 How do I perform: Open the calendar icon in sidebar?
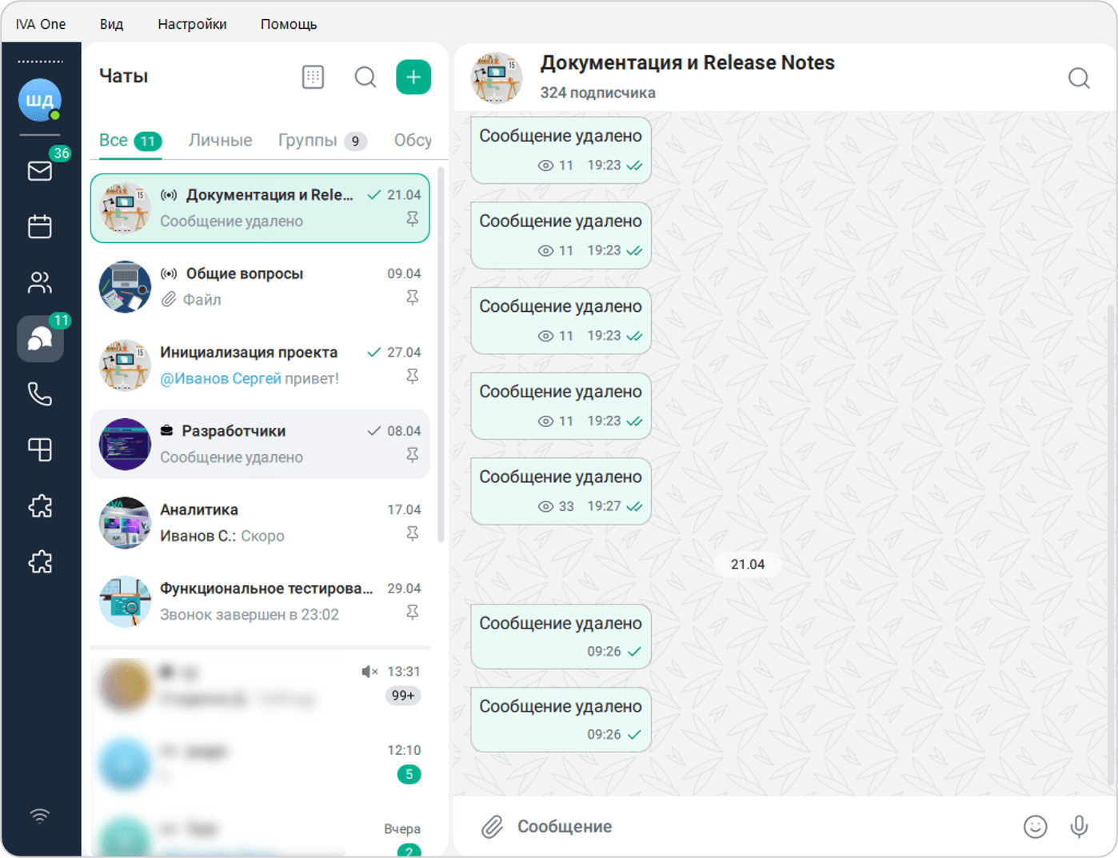[x=39, y=226]
